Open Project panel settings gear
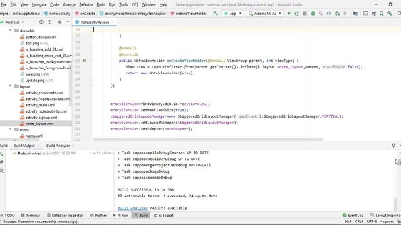This screenshot has width=401, height=225. pyautogui.click(x=60, y=22)
